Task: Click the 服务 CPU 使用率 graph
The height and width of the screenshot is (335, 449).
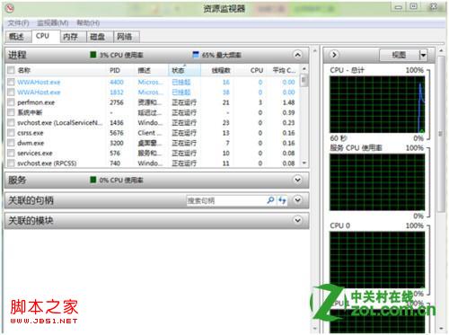Action: coord(377,182)
